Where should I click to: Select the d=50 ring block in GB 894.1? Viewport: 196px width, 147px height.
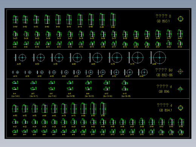[15, 109]
